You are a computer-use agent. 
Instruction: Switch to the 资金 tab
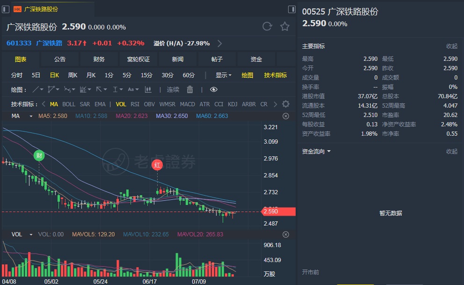click(256, 59)
